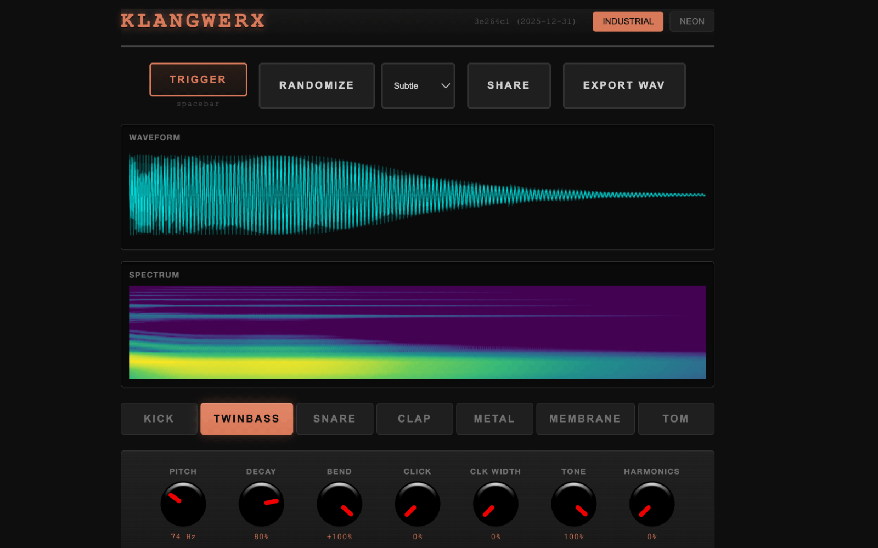Enable the INDUSTRIAL theme
Image resolution: width=878 pixels, height=548 pixels.
[628, 21]
